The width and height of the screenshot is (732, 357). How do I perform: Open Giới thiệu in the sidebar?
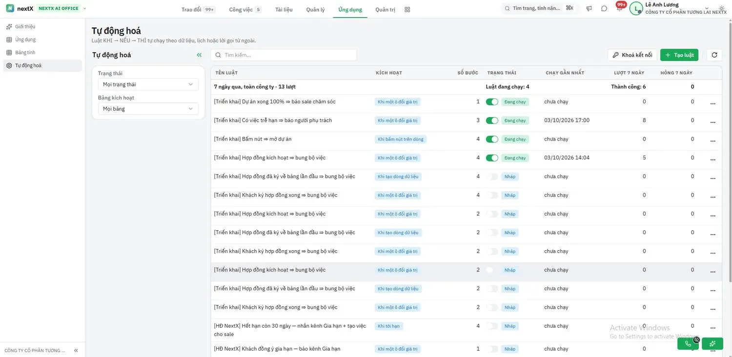42,26
